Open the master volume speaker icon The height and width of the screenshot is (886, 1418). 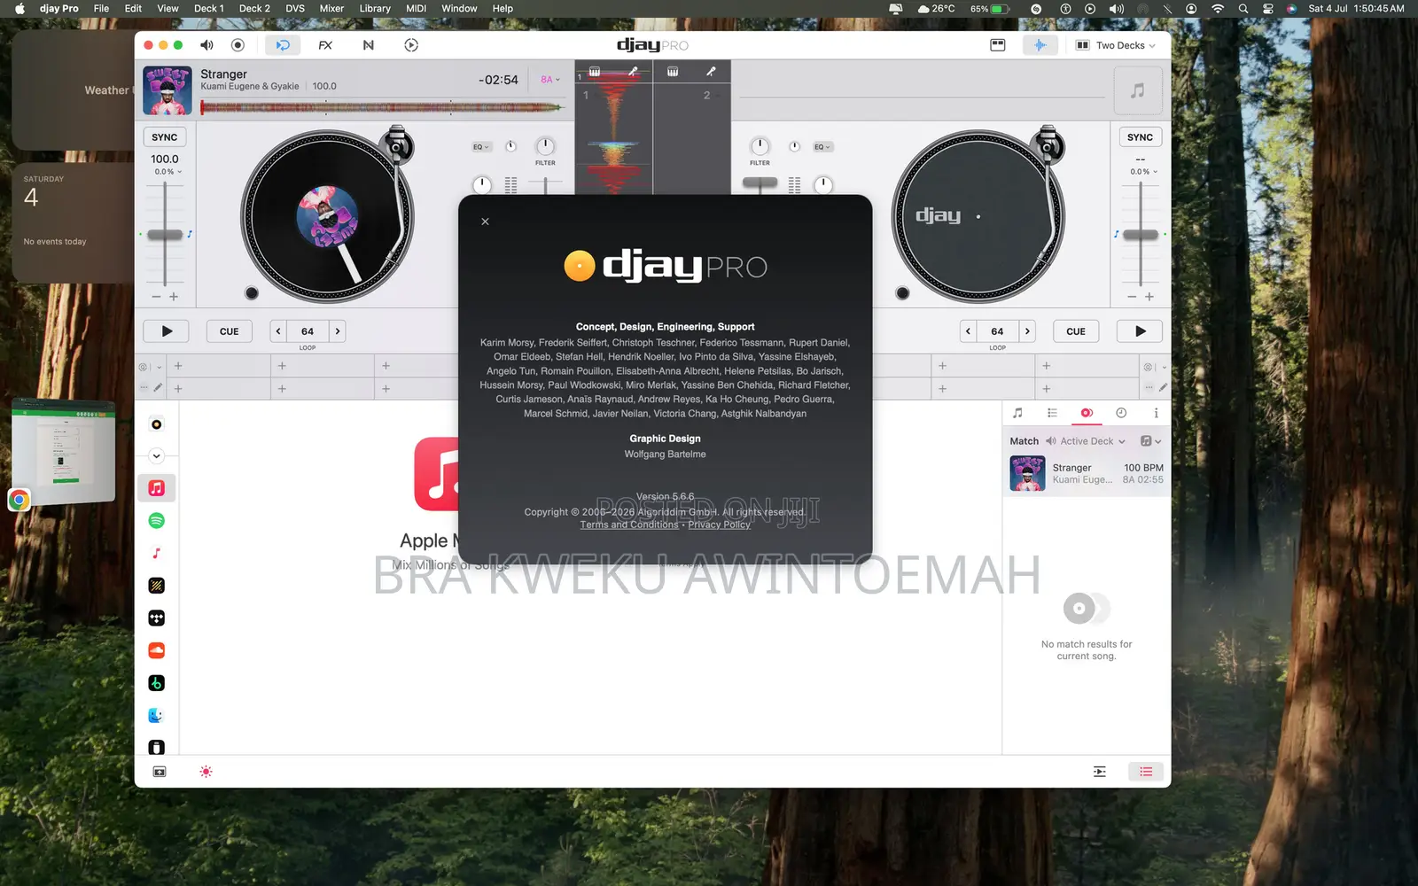[x=206, y=45]
